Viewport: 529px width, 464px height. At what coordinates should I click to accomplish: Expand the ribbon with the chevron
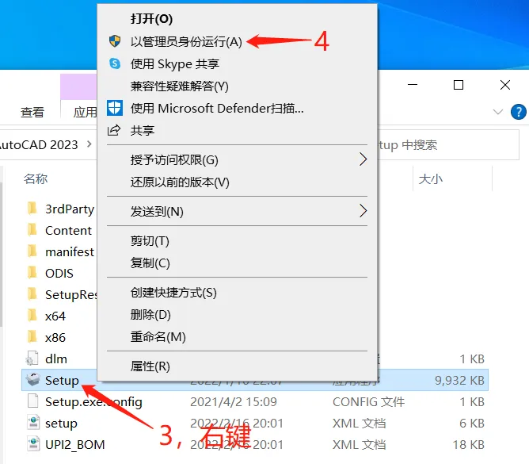[x=497, y=112]
